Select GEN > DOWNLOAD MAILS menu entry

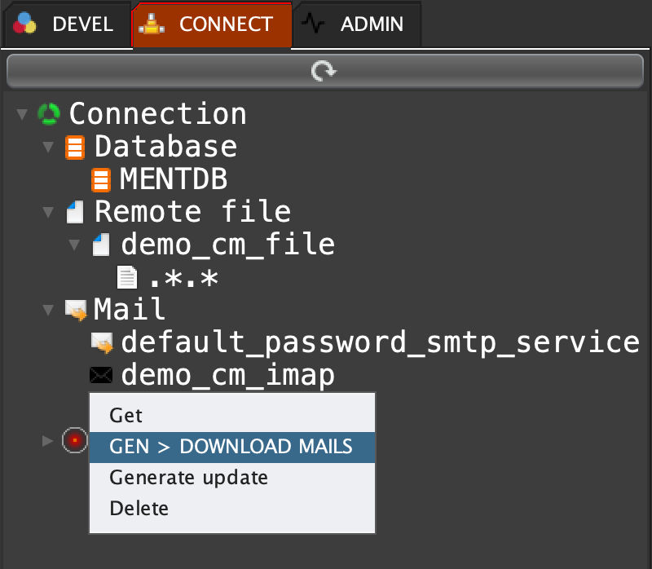[x=231, y=447]
